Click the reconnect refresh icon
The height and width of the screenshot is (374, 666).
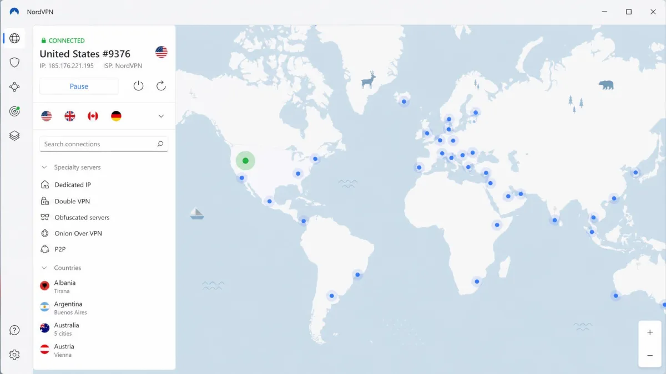point(161,86)
